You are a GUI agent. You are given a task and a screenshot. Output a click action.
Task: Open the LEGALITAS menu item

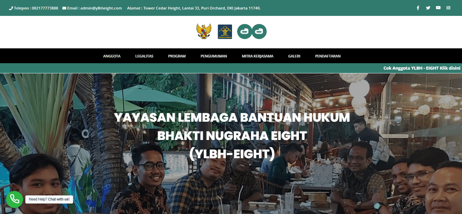(x=144, y=56)
